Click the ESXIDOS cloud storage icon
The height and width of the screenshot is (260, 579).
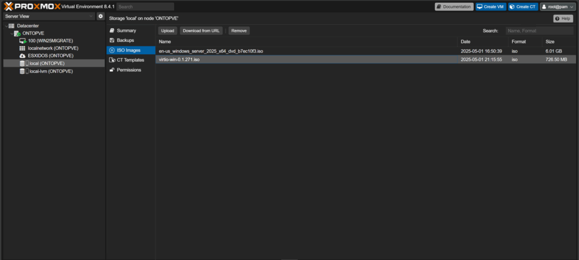(23, 56)
